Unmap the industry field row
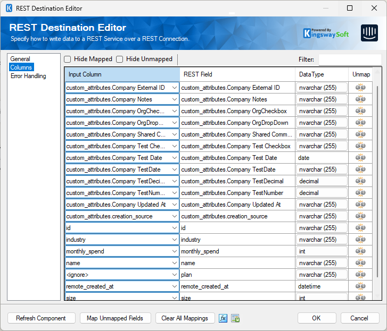This screenshot has width=387, height=331. pyautogui.click(x=360, y=240)
